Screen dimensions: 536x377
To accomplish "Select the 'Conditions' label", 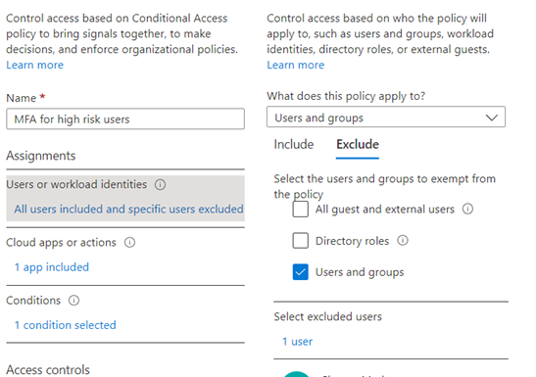I will tap(33, 301).
